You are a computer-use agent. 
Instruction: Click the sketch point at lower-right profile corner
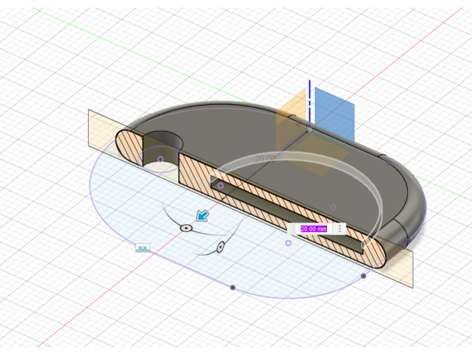pos(364,276)
